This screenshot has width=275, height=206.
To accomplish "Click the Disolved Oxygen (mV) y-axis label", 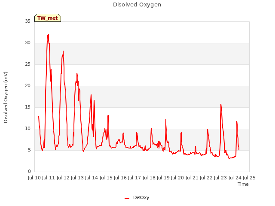I will [x=6, y=97].
